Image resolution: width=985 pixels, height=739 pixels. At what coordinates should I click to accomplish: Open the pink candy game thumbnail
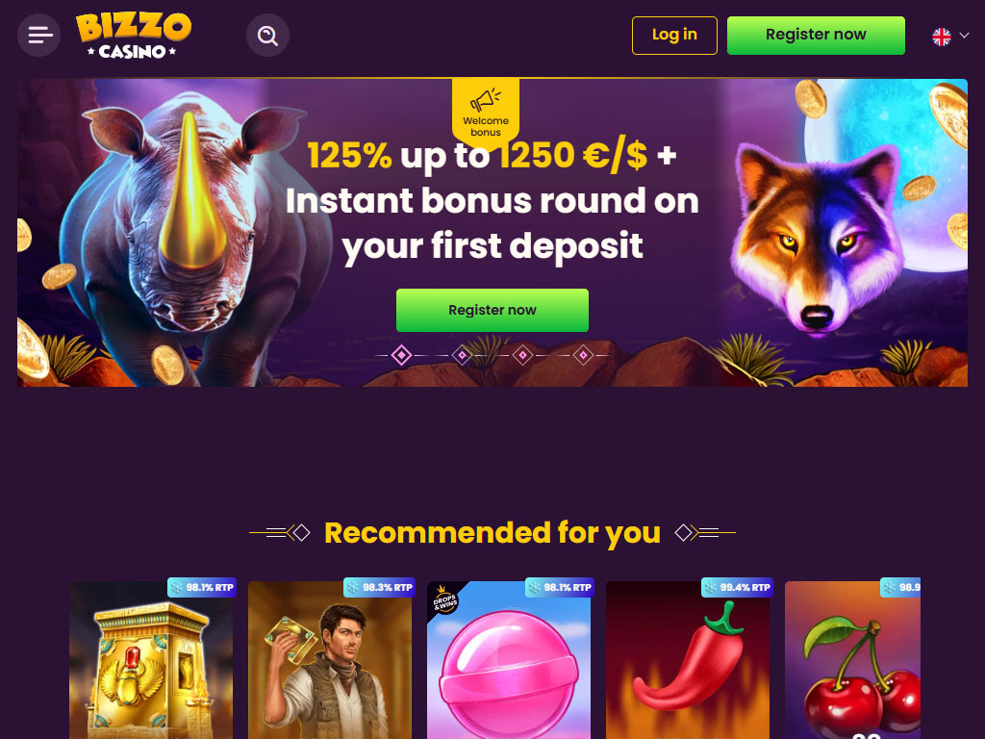(509, 660)
